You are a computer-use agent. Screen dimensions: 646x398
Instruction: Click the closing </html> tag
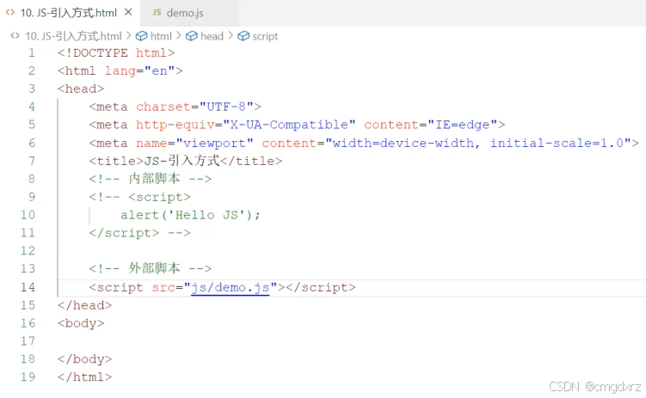point(84,377)
